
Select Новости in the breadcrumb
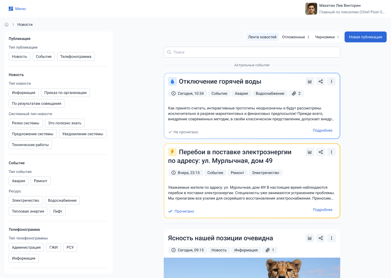point(25,24)
